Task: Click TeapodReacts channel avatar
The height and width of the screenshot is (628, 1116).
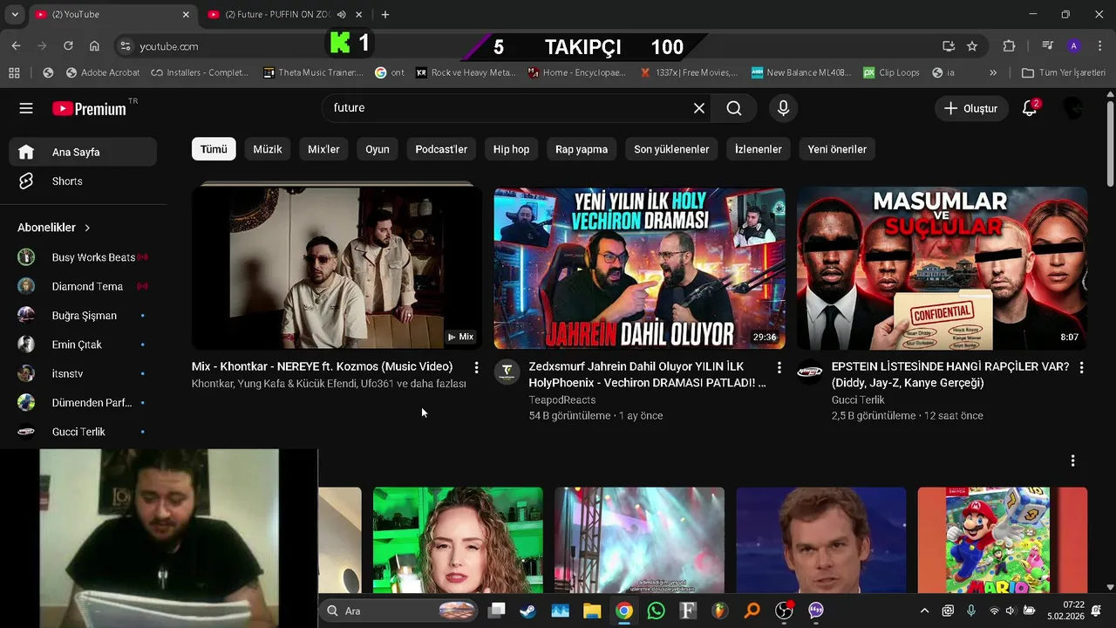Action: click(507, 372)
